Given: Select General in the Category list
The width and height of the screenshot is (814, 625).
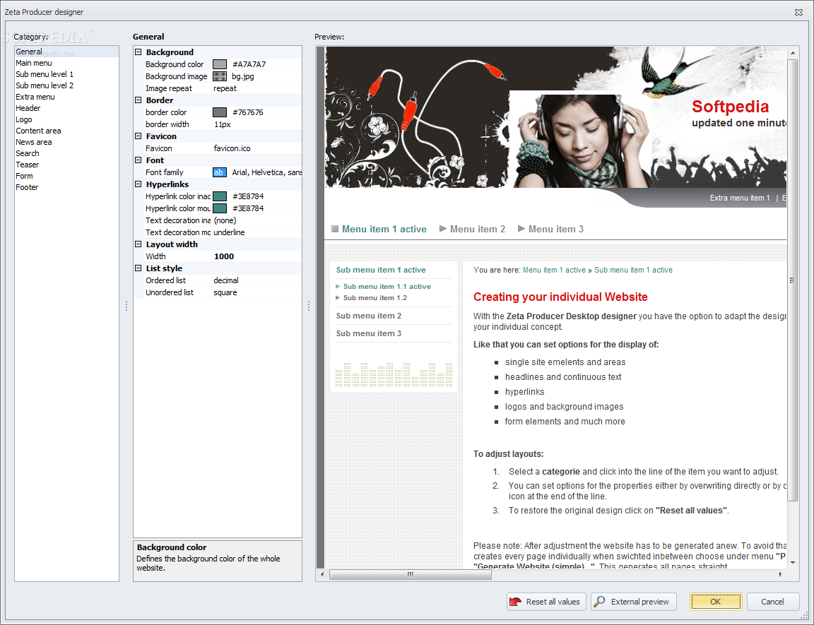Looking at the screenshot, I should point(66,52).
